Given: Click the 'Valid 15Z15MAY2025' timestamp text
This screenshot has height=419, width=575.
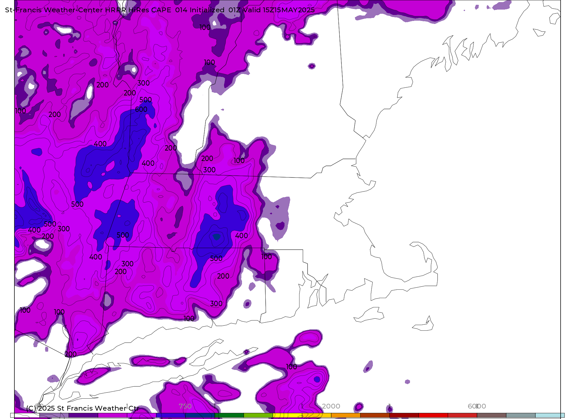Looking at the screenshot, I should click(279, 10).
